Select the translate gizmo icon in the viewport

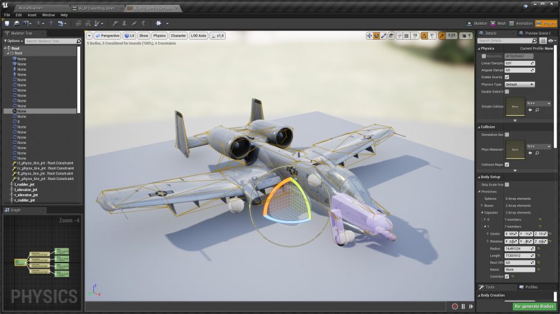[x=369, y=35]
